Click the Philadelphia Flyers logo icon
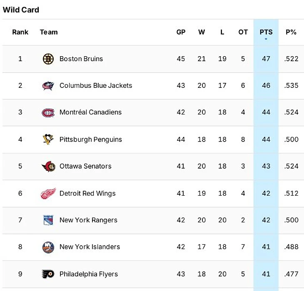The width and height of the screenshot is (304, 291). [48, 274]
